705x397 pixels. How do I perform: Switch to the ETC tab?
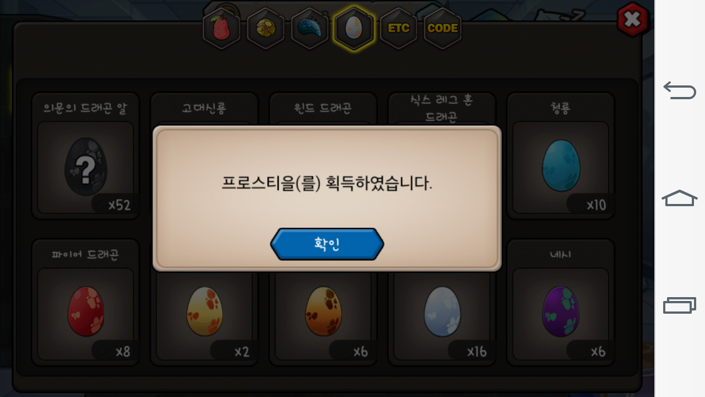[398, 29]
